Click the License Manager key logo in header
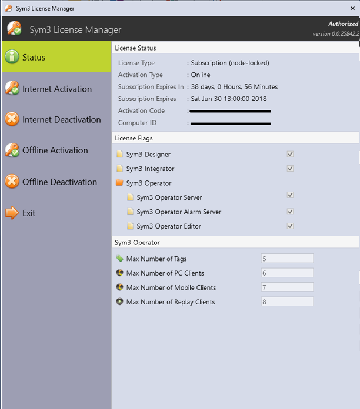The width and height of the screenshot is (360, 409). coord(14,28)
